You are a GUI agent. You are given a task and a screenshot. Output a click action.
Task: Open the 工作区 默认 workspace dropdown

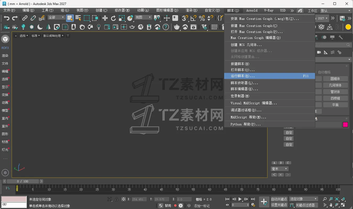click(x=335, y=11)
